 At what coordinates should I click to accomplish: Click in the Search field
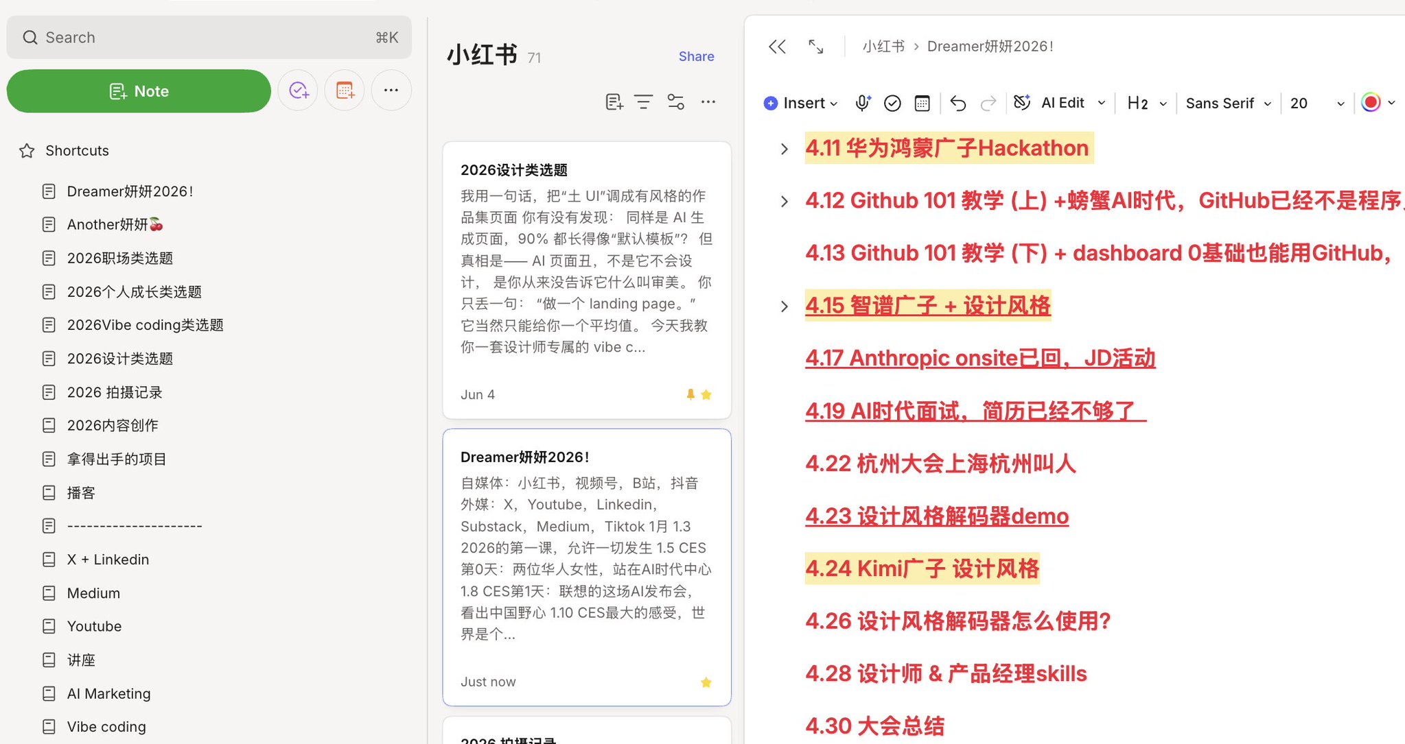(209, 38)
